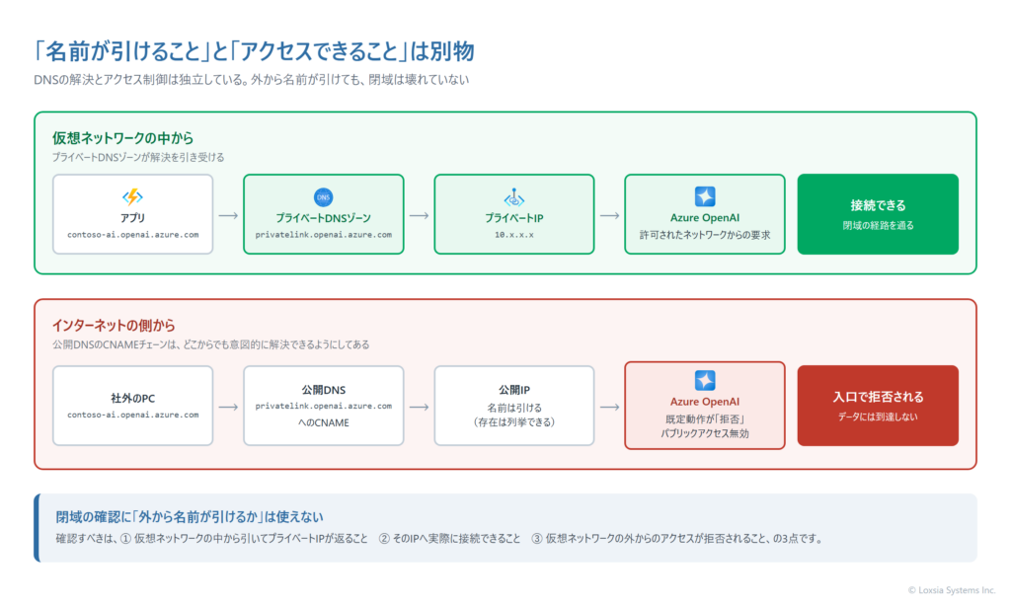Click the プライベートDNSゾーン label
Image resolution: width=1011 pixels, height=606 pixels.
pos(324,218)
